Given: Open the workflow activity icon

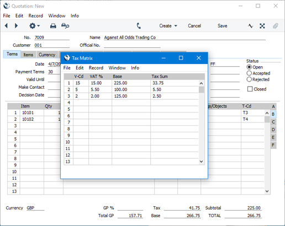Looking at the screenshot, I should pyautogui.click(x=250, y=26).
